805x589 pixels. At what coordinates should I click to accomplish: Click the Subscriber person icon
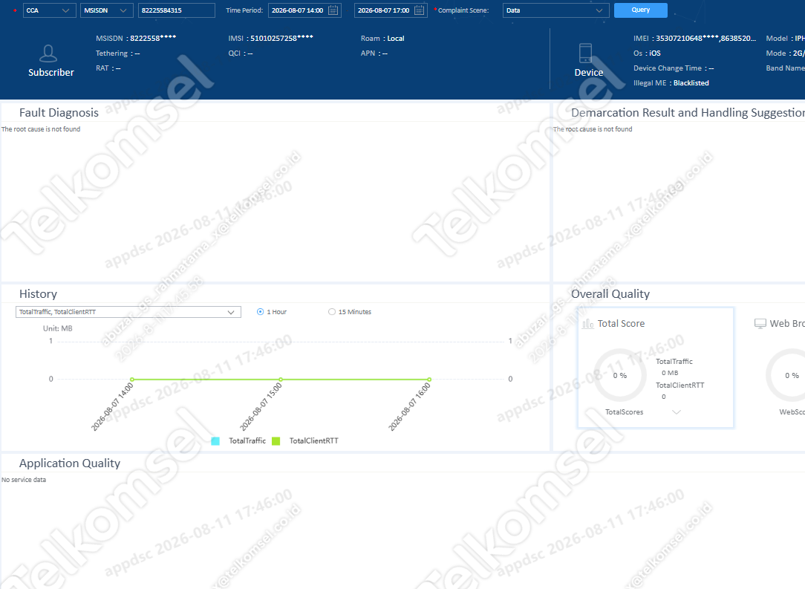tap(48, 53)
